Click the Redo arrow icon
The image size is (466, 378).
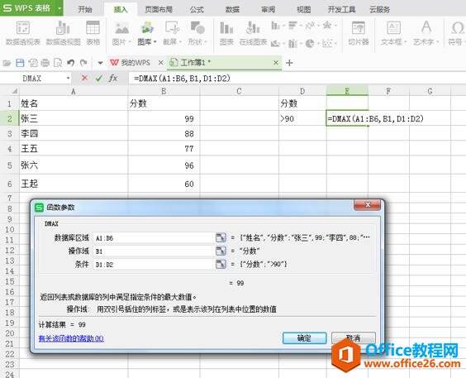[83, 63]
